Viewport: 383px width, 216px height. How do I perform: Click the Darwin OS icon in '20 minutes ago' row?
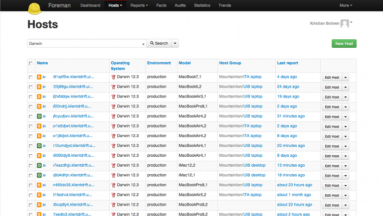113,146
